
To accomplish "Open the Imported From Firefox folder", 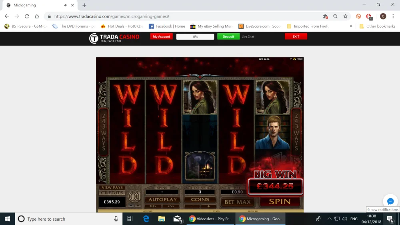I will coord(308,26).
